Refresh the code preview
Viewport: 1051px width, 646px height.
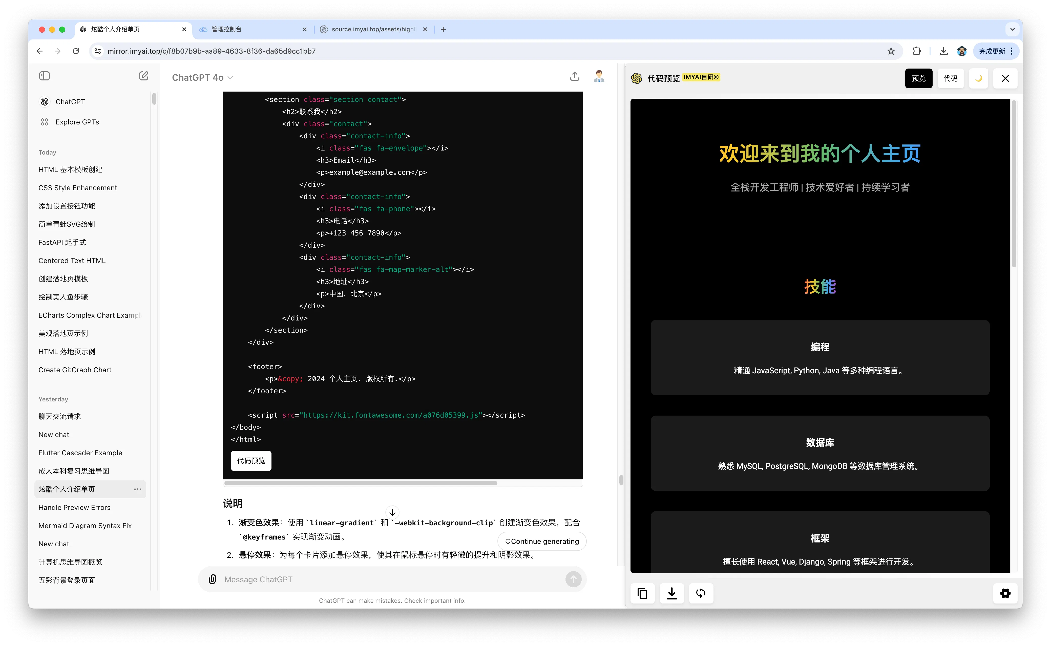click(701, 593)
